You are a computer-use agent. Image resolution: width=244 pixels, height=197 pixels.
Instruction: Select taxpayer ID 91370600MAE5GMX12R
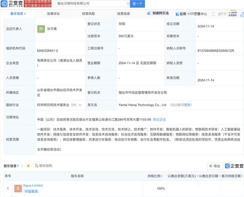(216, 51)
